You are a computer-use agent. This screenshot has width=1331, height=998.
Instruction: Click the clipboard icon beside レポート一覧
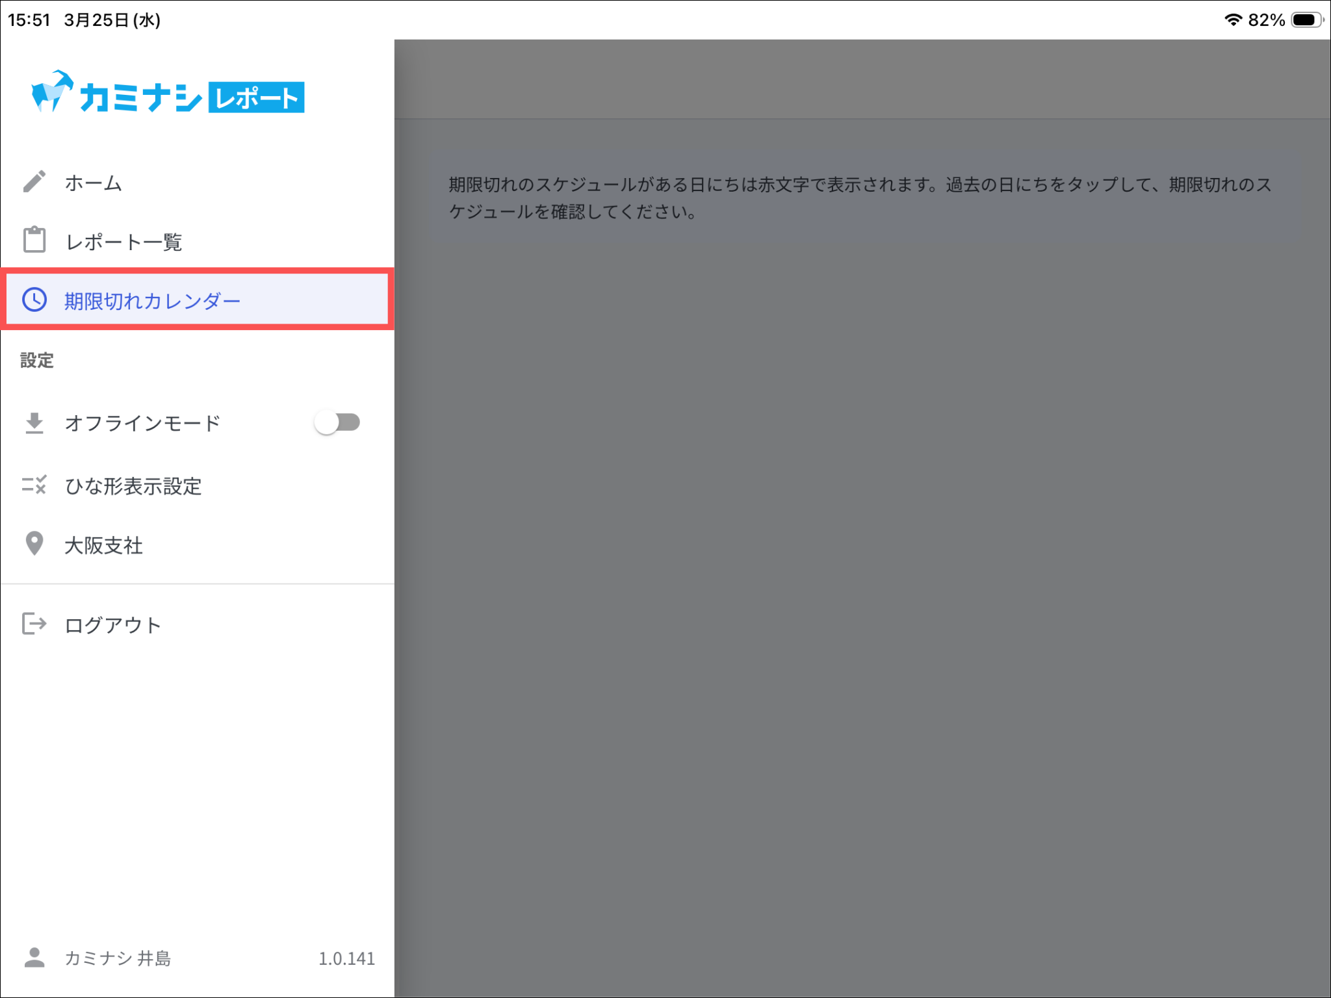[x=34, y=240]
